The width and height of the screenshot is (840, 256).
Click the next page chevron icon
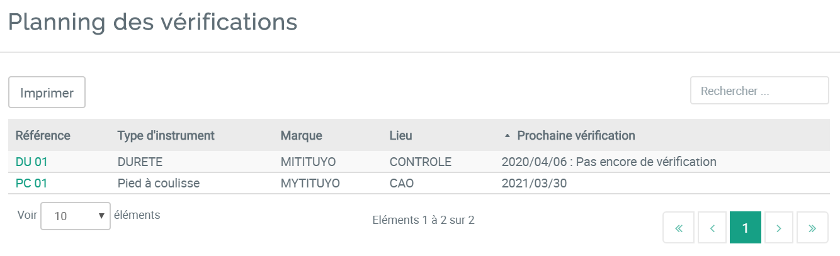point(779,228)
